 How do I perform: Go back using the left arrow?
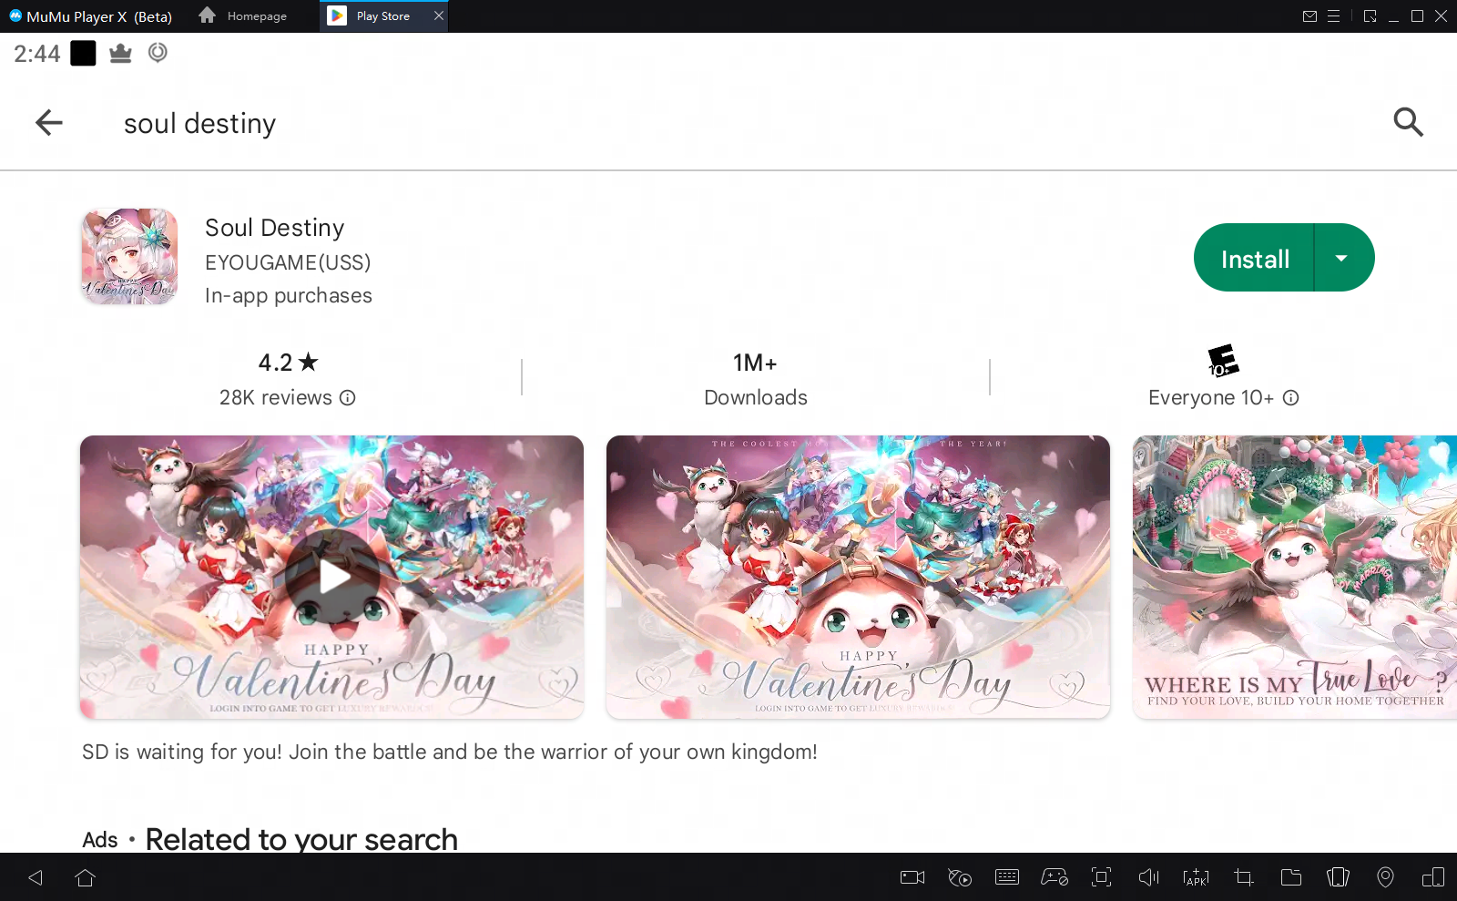tap(49, 122)
